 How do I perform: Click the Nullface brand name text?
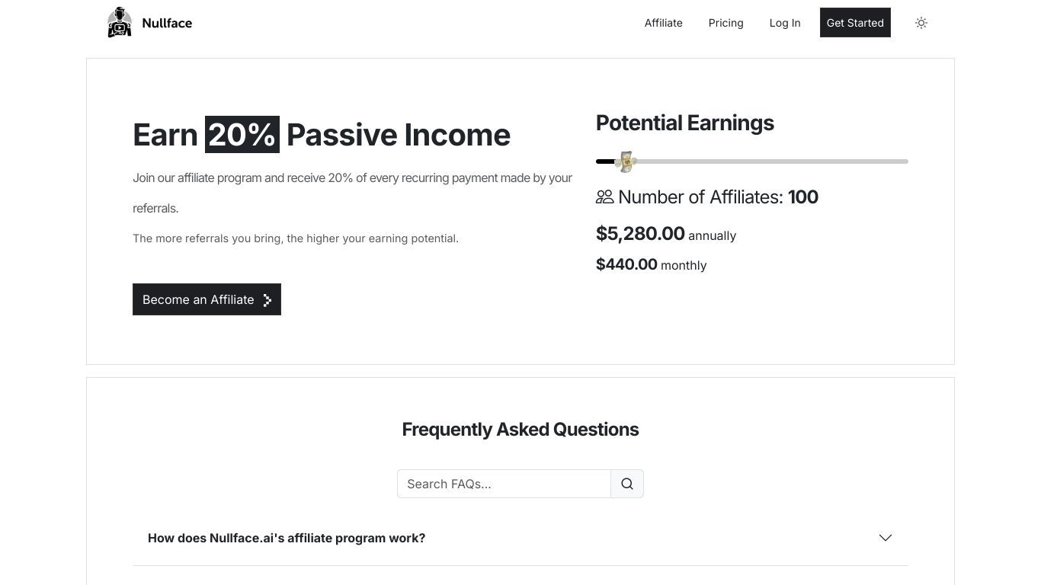coord(167,23)
